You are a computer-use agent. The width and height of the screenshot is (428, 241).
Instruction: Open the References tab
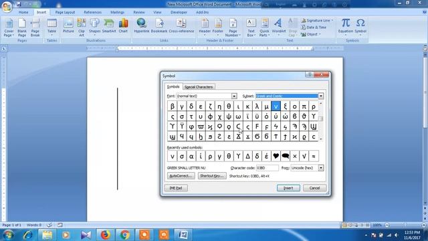92,12
